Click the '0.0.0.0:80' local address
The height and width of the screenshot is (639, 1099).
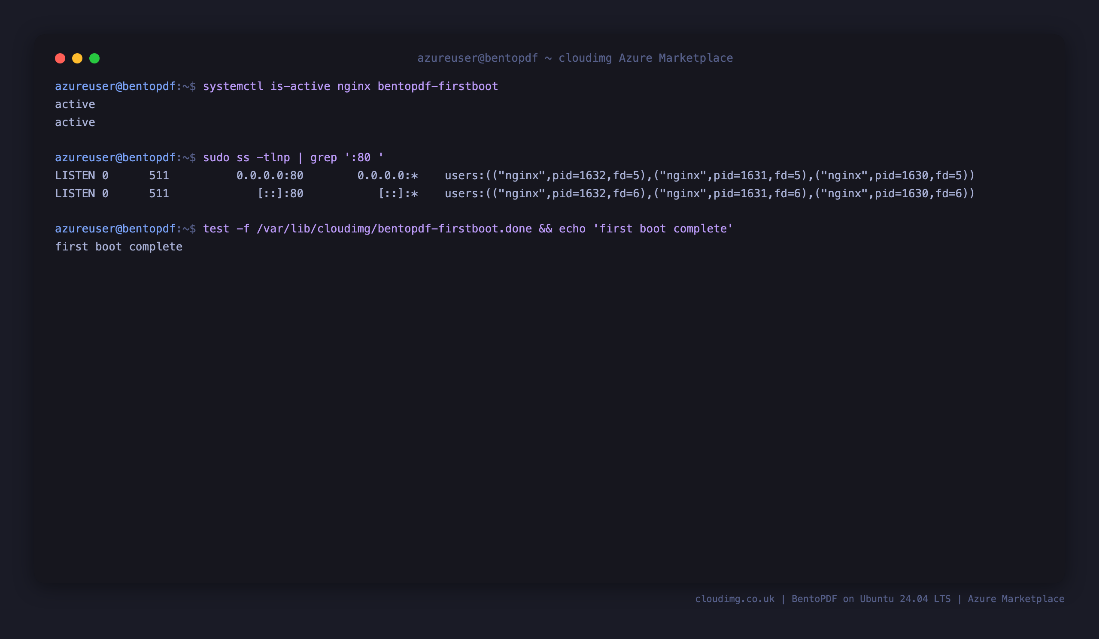270,175
